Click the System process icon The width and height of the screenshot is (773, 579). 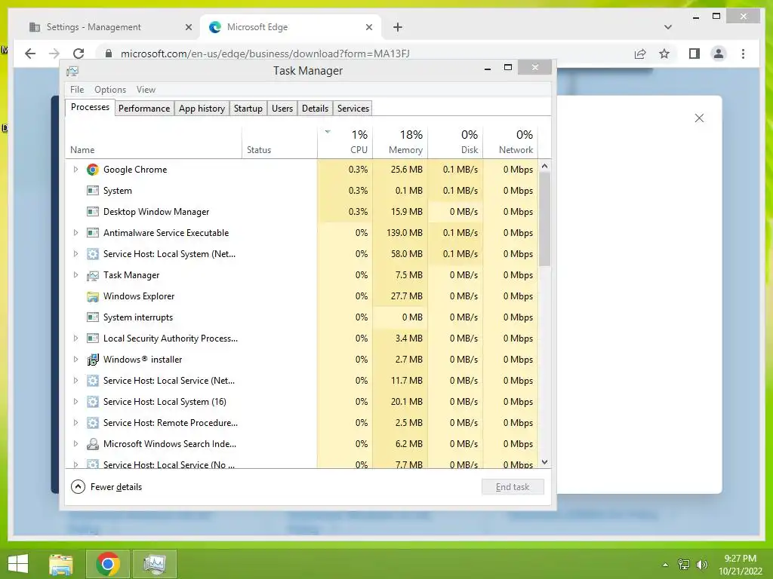point(92,191)
